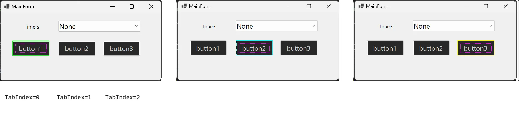Image resolution: width=521 pixels, height=115 pixels.
Task: Click MainForm app icon in button2-focused window
Action: coord(184,6)
